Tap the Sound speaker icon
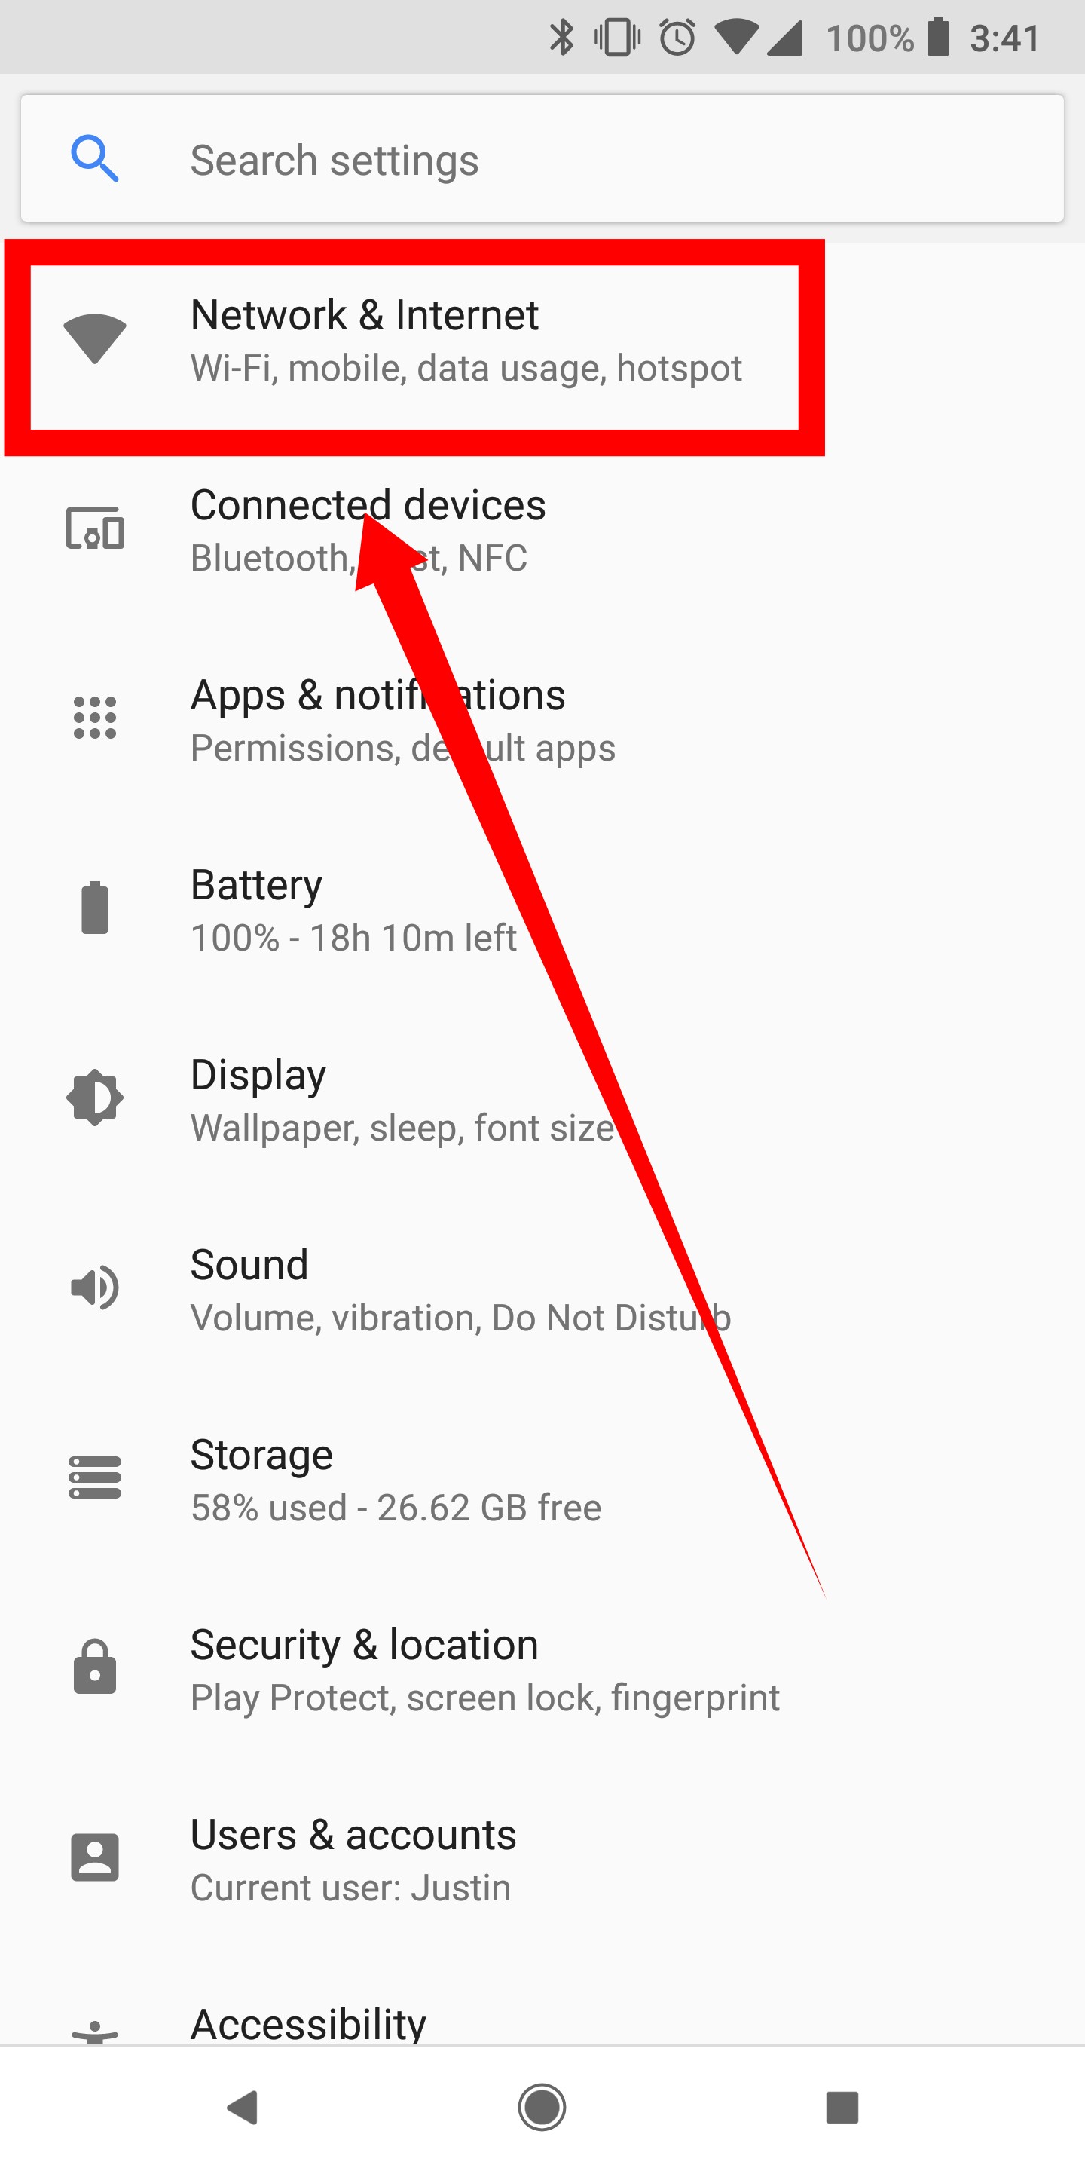This screenshot has height=2171, width=1085. click(94, 1288)
